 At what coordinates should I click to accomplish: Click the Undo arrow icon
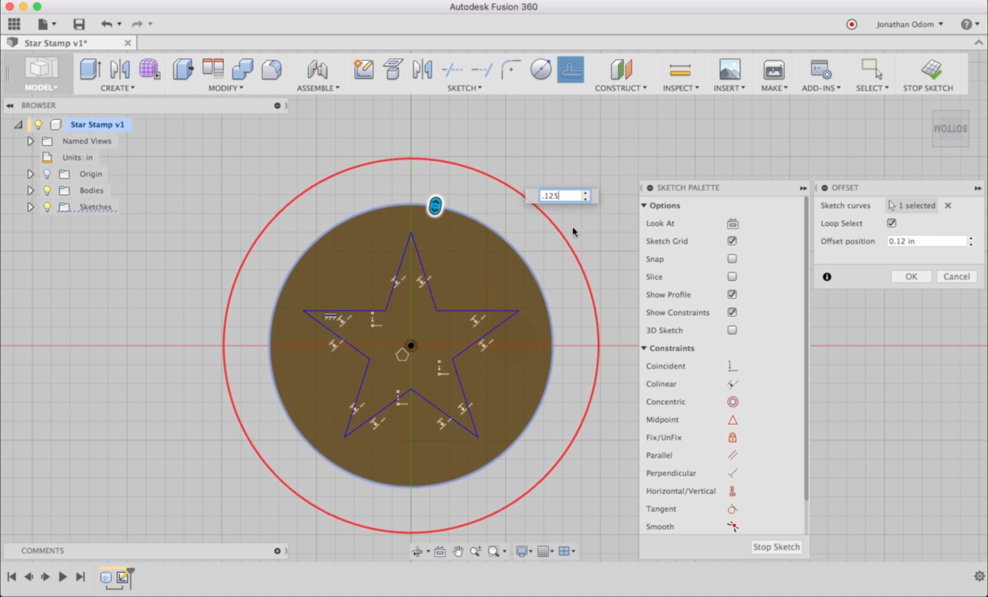tap(107, 24)
